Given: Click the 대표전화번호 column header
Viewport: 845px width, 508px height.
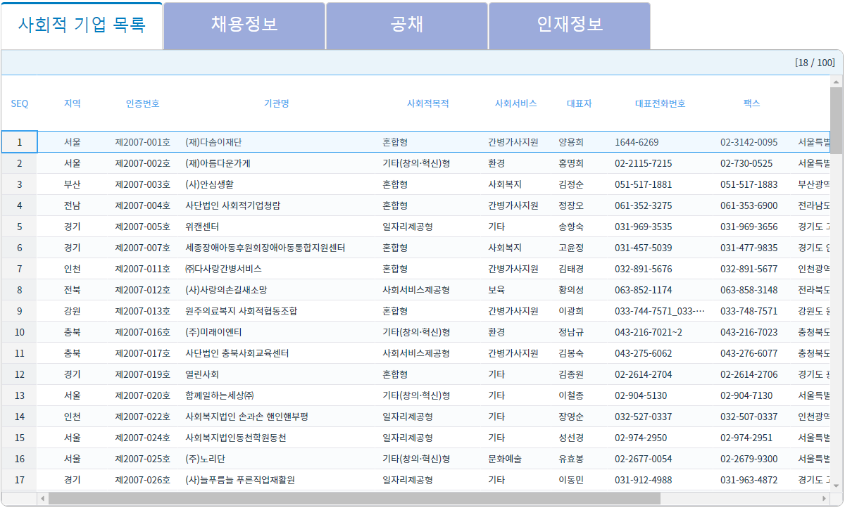Looking at the screenshot, I should click(661, 103).
